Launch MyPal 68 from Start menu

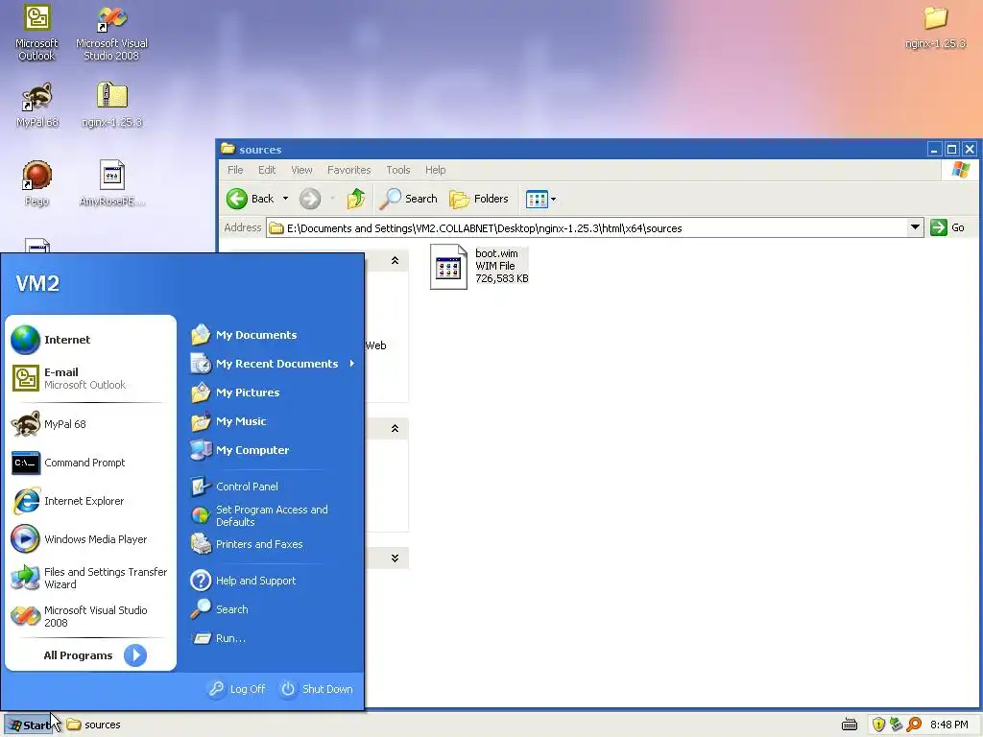click(x=90, y=424)
